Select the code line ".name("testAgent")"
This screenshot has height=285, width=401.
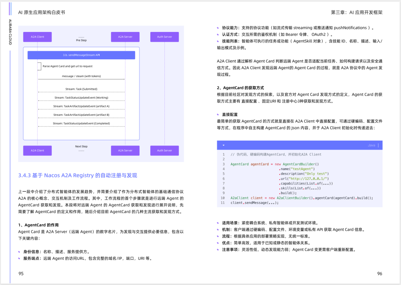[x=297, y=169]
